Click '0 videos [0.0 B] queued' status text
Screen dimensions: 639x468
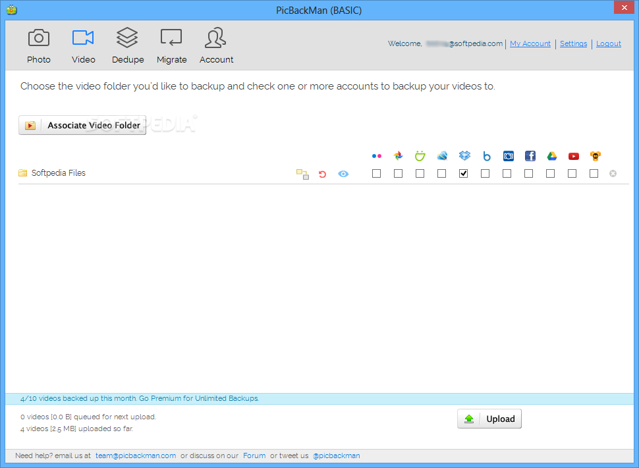coord(88,417)
